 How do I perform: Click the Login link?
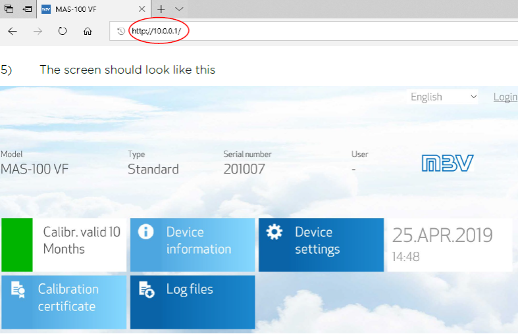(505, 97)
